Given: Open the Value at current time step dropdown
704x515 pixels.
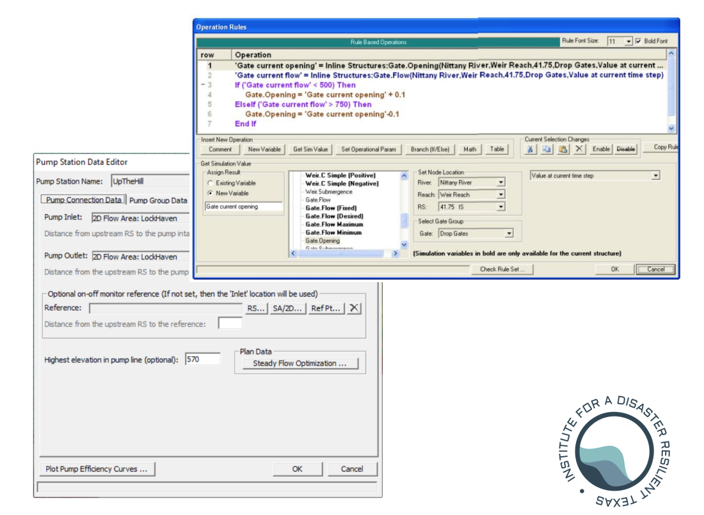Looking at the screenshot, I should (x=655, y=175).
